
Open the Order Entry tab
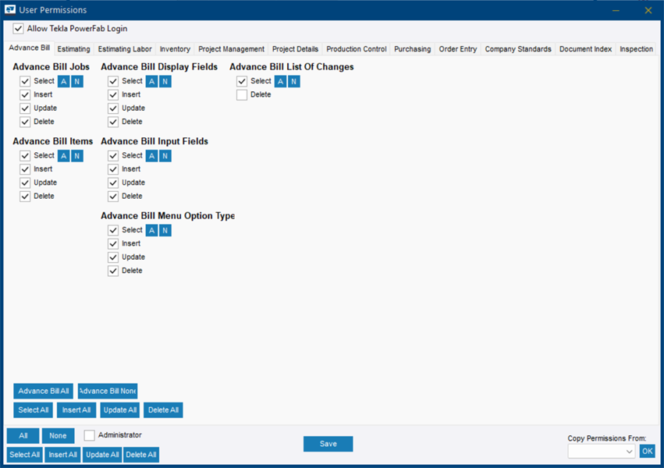point(458,49)
